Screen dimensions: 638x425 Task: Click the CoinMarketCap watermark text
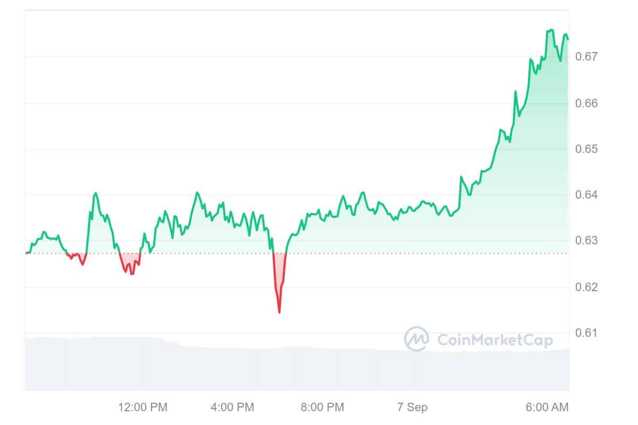494,339
